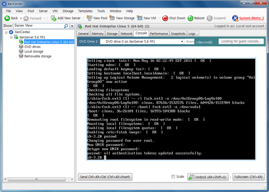
Task: Click the Looking for guest console button
Action: point(241,41)
